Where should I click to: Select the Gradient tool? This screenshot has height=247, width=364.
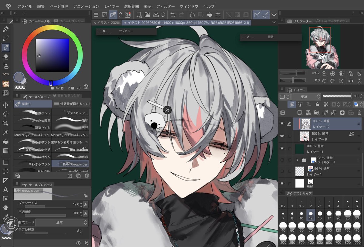[x=5, y=151]
